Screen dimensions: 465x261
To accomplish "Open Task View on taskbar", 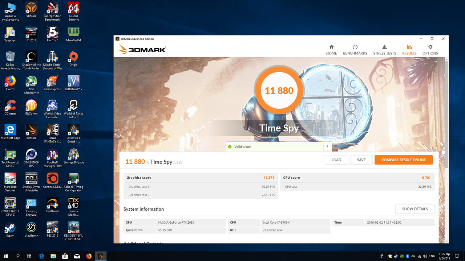I will coord(29,256).
